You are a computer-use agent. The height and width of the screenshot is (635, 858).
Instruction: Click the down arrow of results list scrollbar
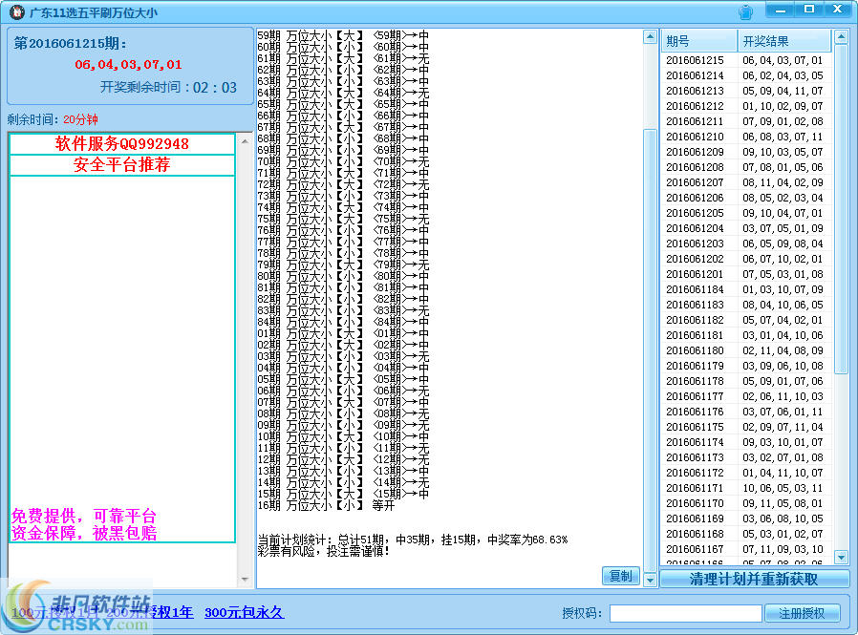tap(841, 558)
